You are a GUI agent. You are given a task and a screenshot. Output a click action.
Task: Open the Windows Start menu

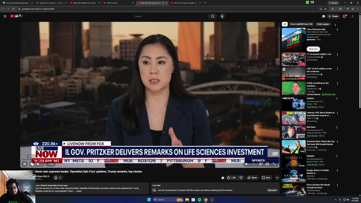[x=149, y=200]
